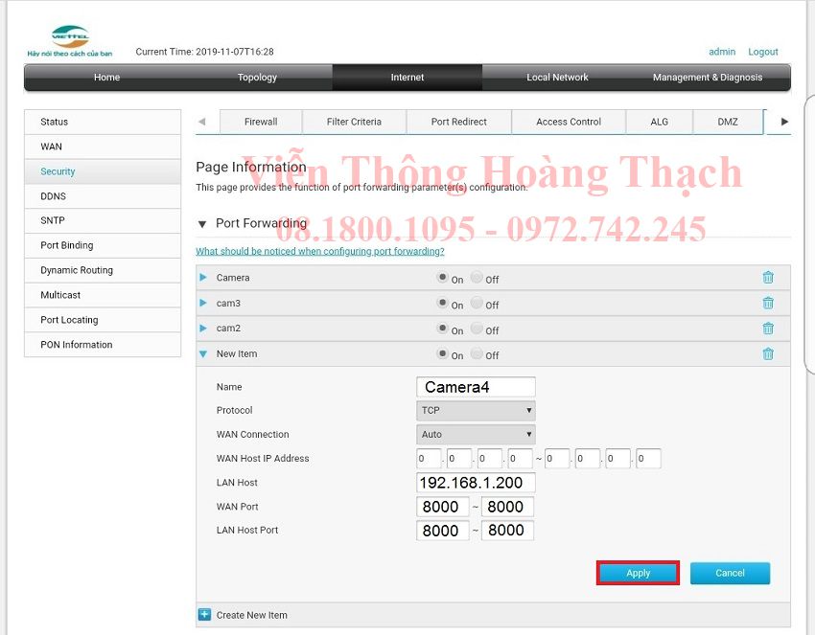815x635 pixels.
Task: Delete the Camera port forwarding rule
Action: pos(768,277)
